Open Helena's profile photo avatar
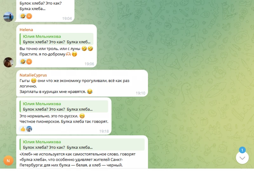This screenshot has width=254, height=171. point(9,62)
